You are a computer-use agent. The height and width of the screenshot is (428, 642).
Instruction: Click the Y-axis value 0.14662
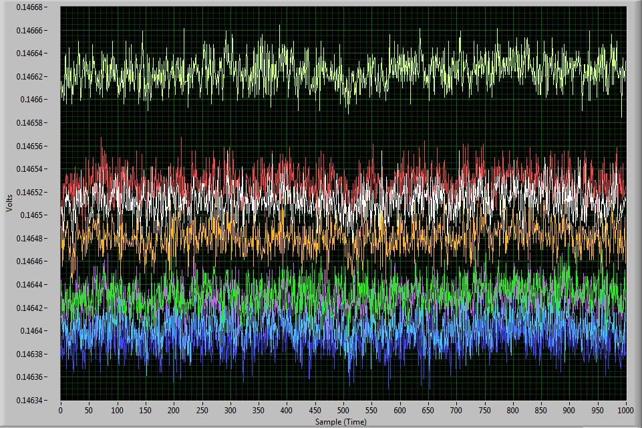(29, 77)
